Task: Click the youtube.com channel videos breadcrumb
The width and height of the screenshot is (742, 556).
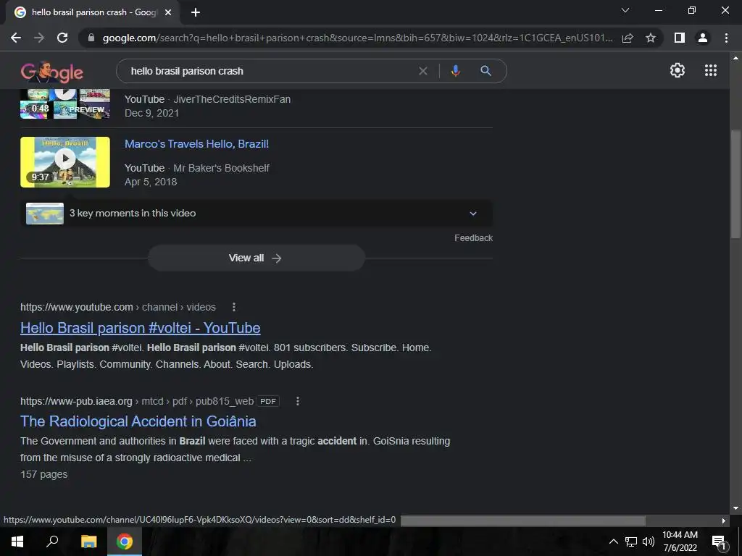Action: coord(118,307)
